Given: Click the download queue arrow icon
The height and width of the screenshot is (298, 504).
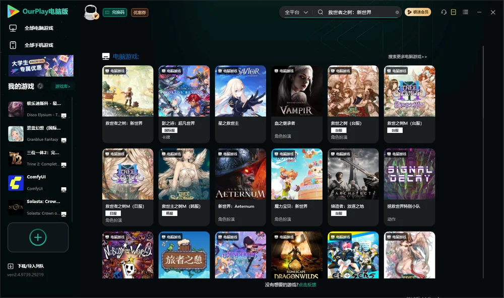Looking at the screenshot, I should 11,266.
